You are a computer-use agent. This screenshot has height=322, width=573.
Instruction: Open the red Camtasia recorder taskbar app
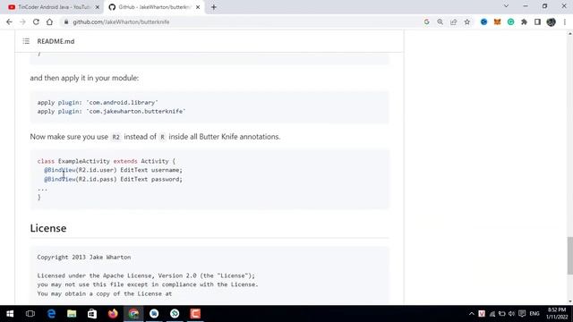[x=195, y=314]
